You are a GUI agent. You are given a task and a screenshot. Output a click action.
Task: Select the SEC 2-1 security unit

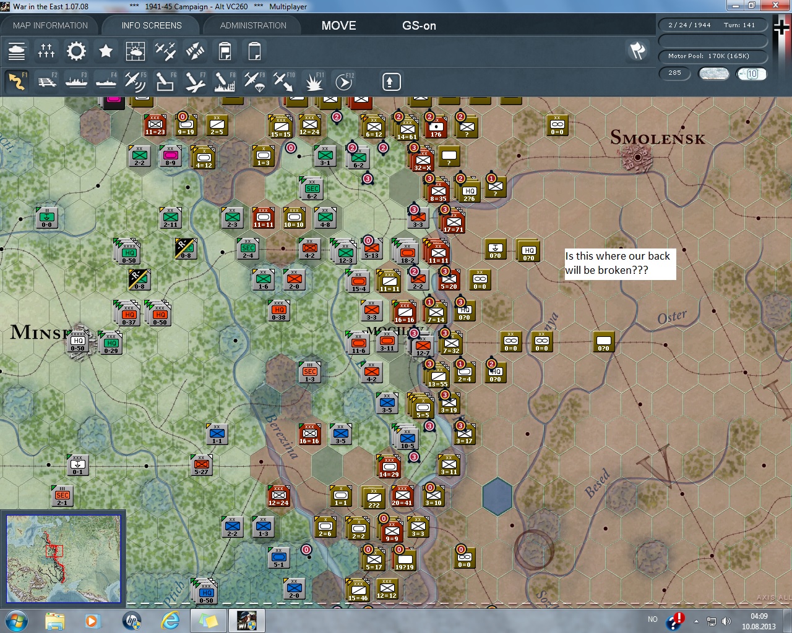tap(62, 496)
